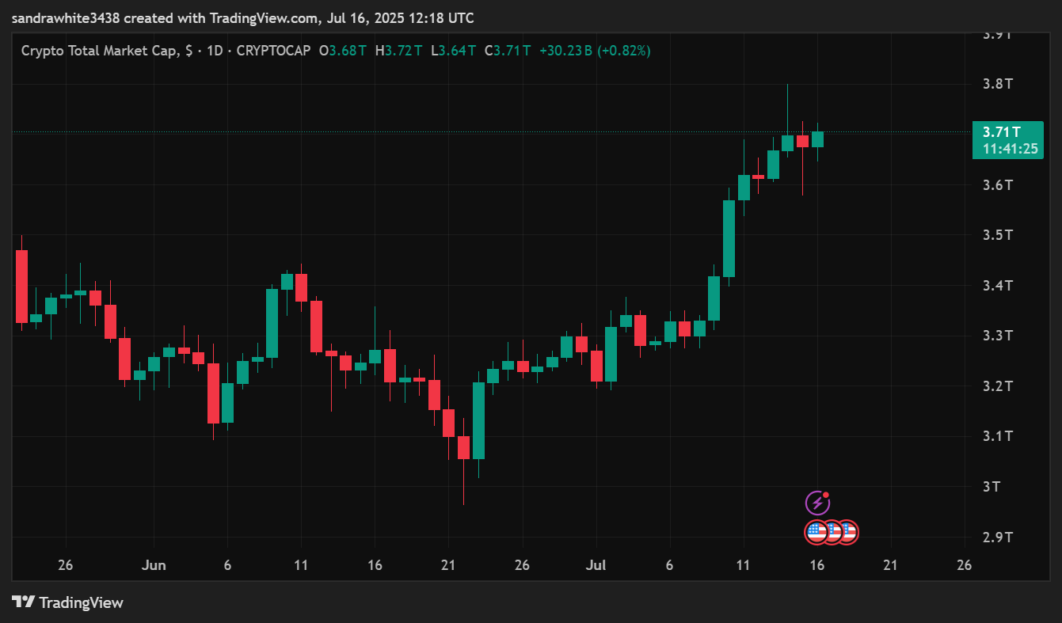The width and height of the screenshot is (1062, 623).
Task: Click the 3.6T price axis label
Action: tap(997, 184)
